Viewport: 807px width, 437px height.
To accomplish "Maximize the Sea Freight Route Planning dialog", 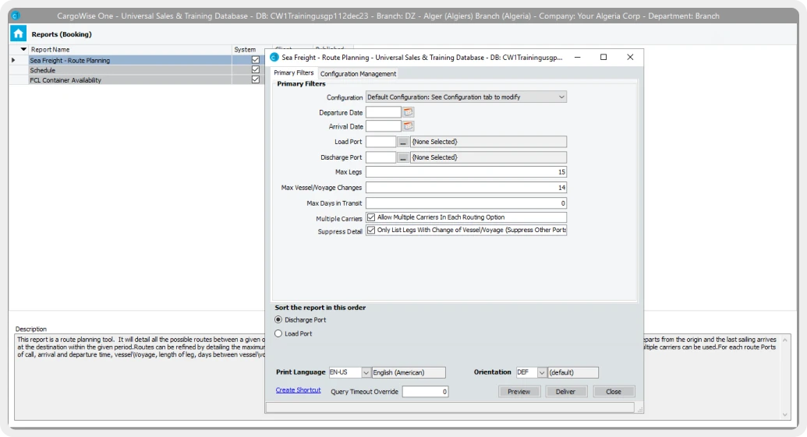I will (603, 58).
